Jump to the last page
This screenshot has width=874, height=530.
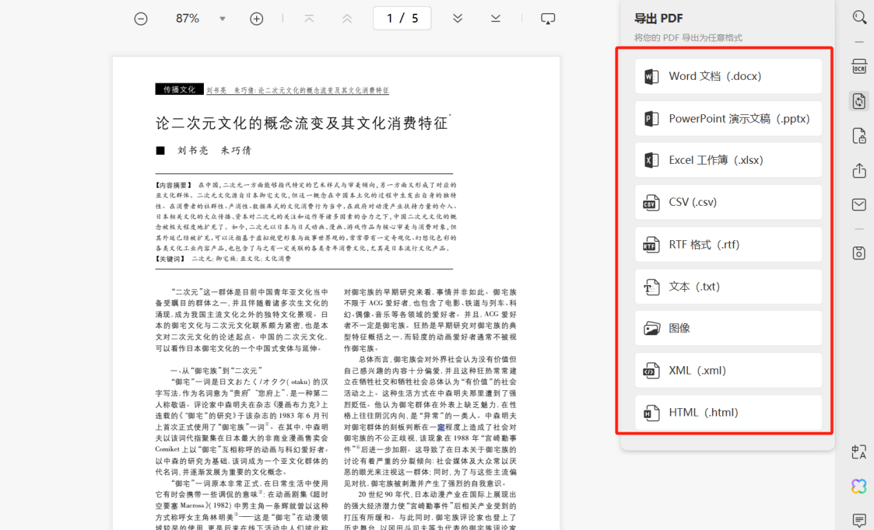coord(496,19)
